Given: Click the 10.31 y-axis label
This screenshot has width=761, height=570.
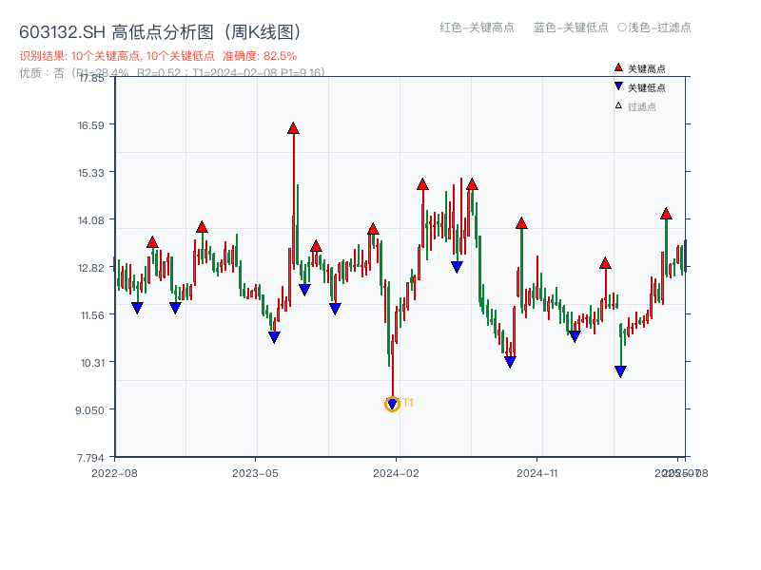Looking at the screenshot, I should tap(92, 363).
